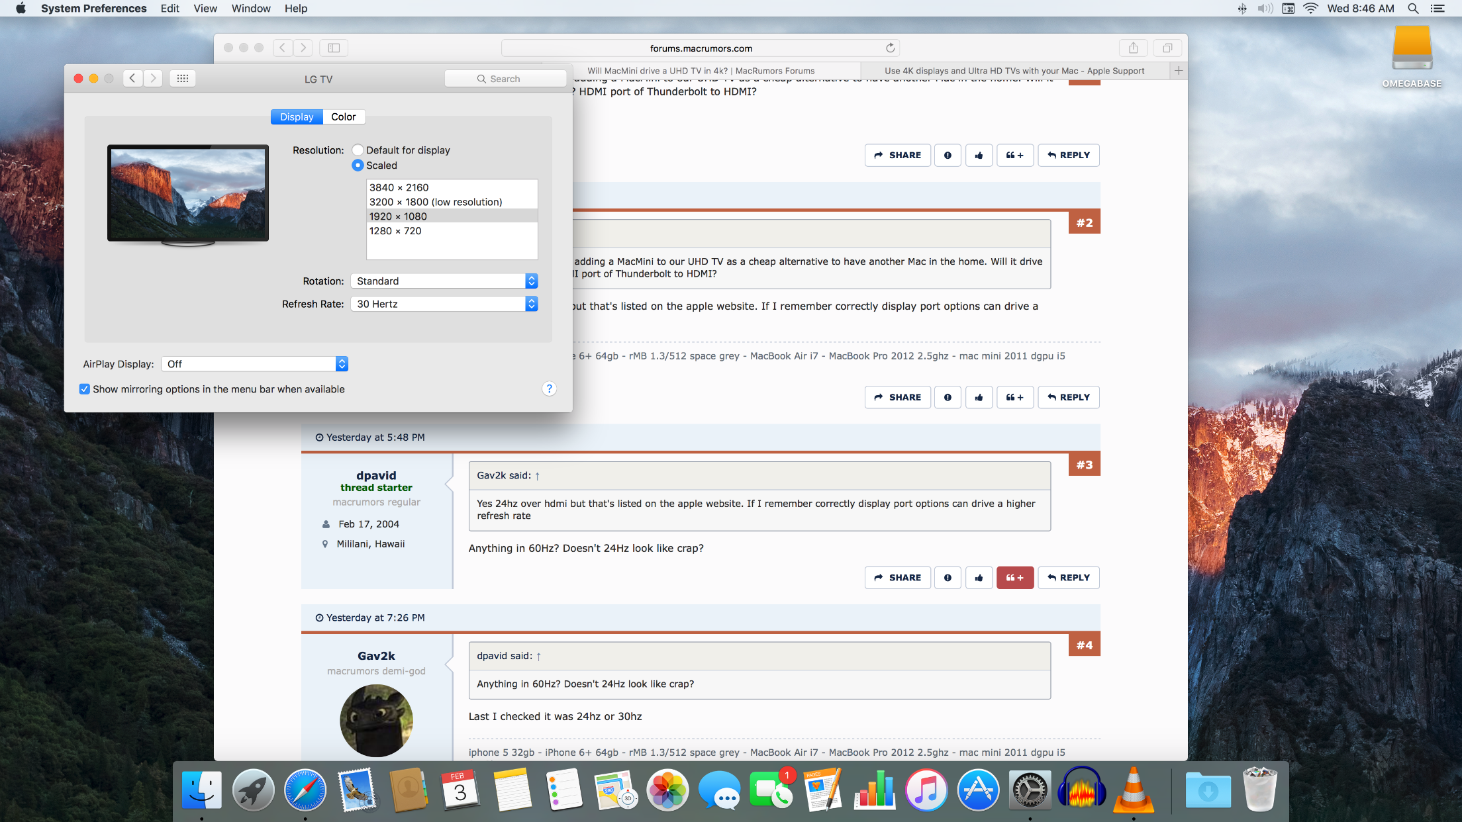Click the help question mark button

point(549,388)
